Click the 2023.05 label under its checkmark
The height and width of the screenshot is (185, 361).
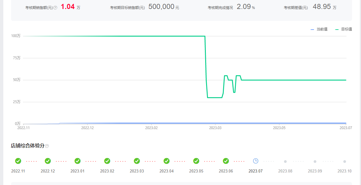pos(196,171)
